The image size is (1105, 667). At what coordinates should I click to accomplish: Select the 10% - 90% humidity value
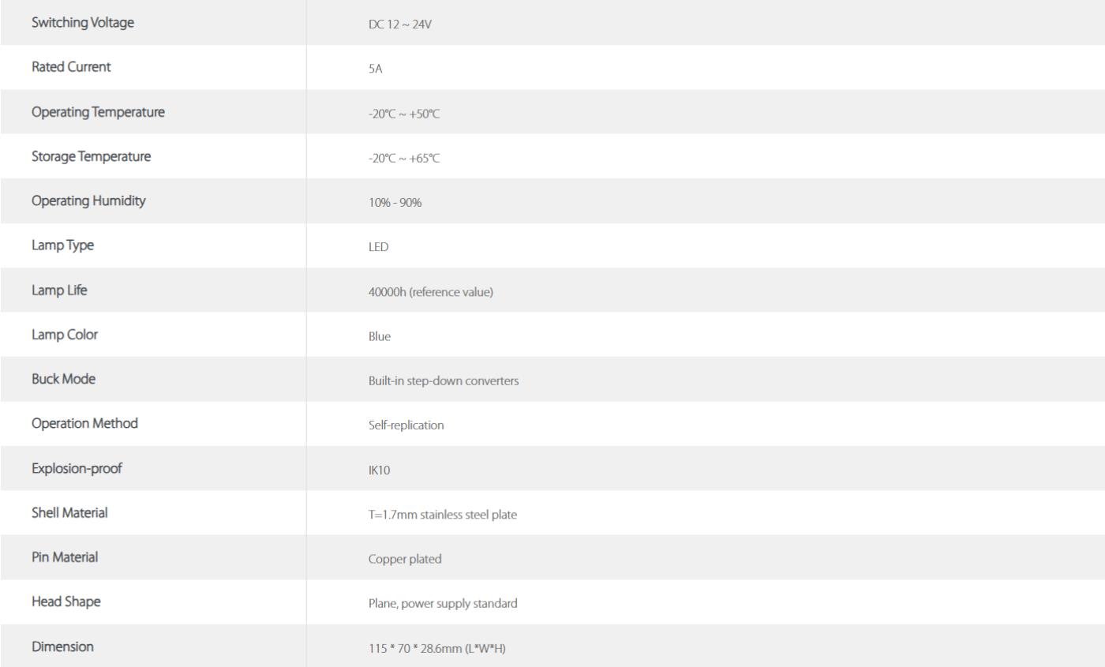395,203
